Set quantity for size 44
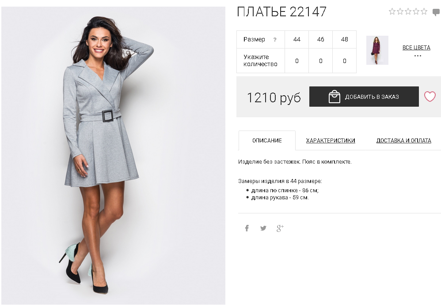441x306 pixels. pyautogui.click(x=297, y=61)
